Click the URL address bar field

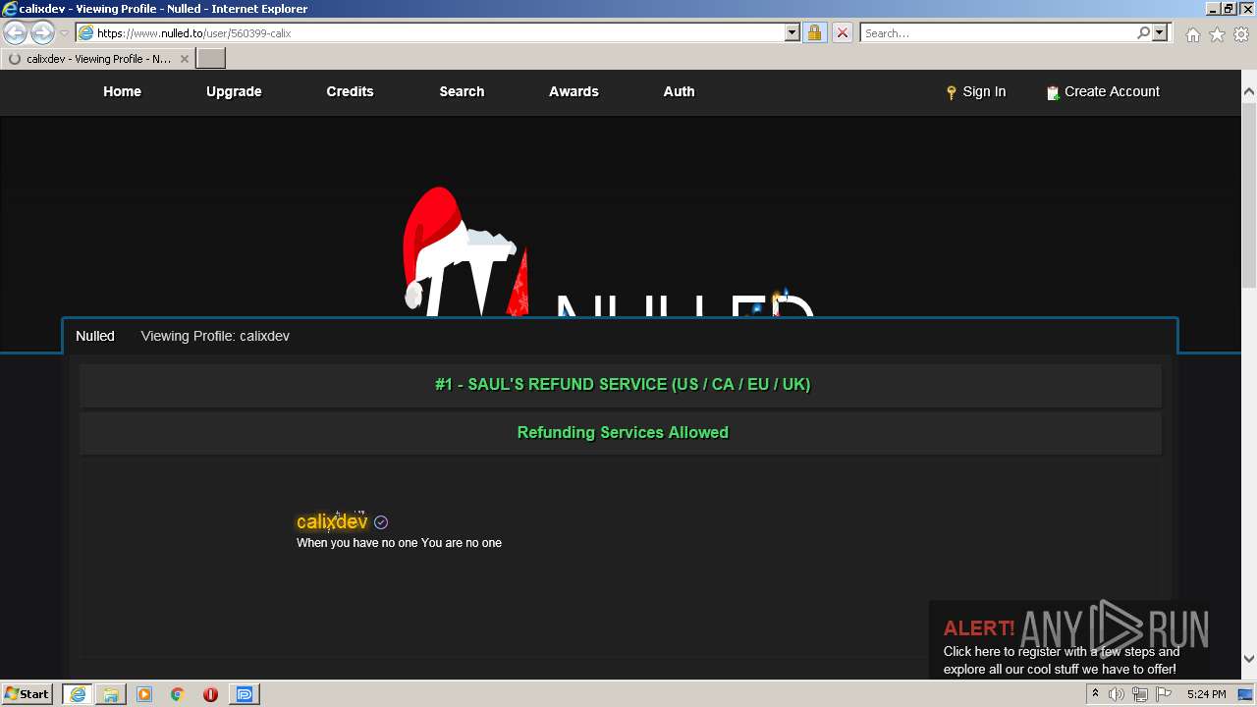pos(438,32)
